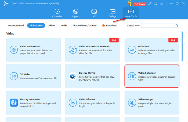188x122 pixels.
Task: Click Hot badge on GIF Maker
Action: (173, 40)
